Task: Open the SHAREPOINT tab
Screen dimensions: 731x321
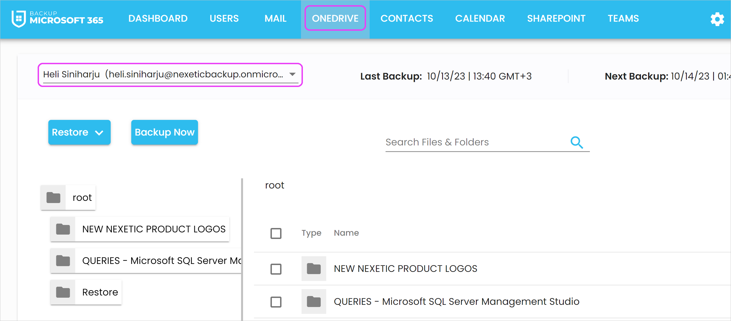Action: click(x=556, y=19)
